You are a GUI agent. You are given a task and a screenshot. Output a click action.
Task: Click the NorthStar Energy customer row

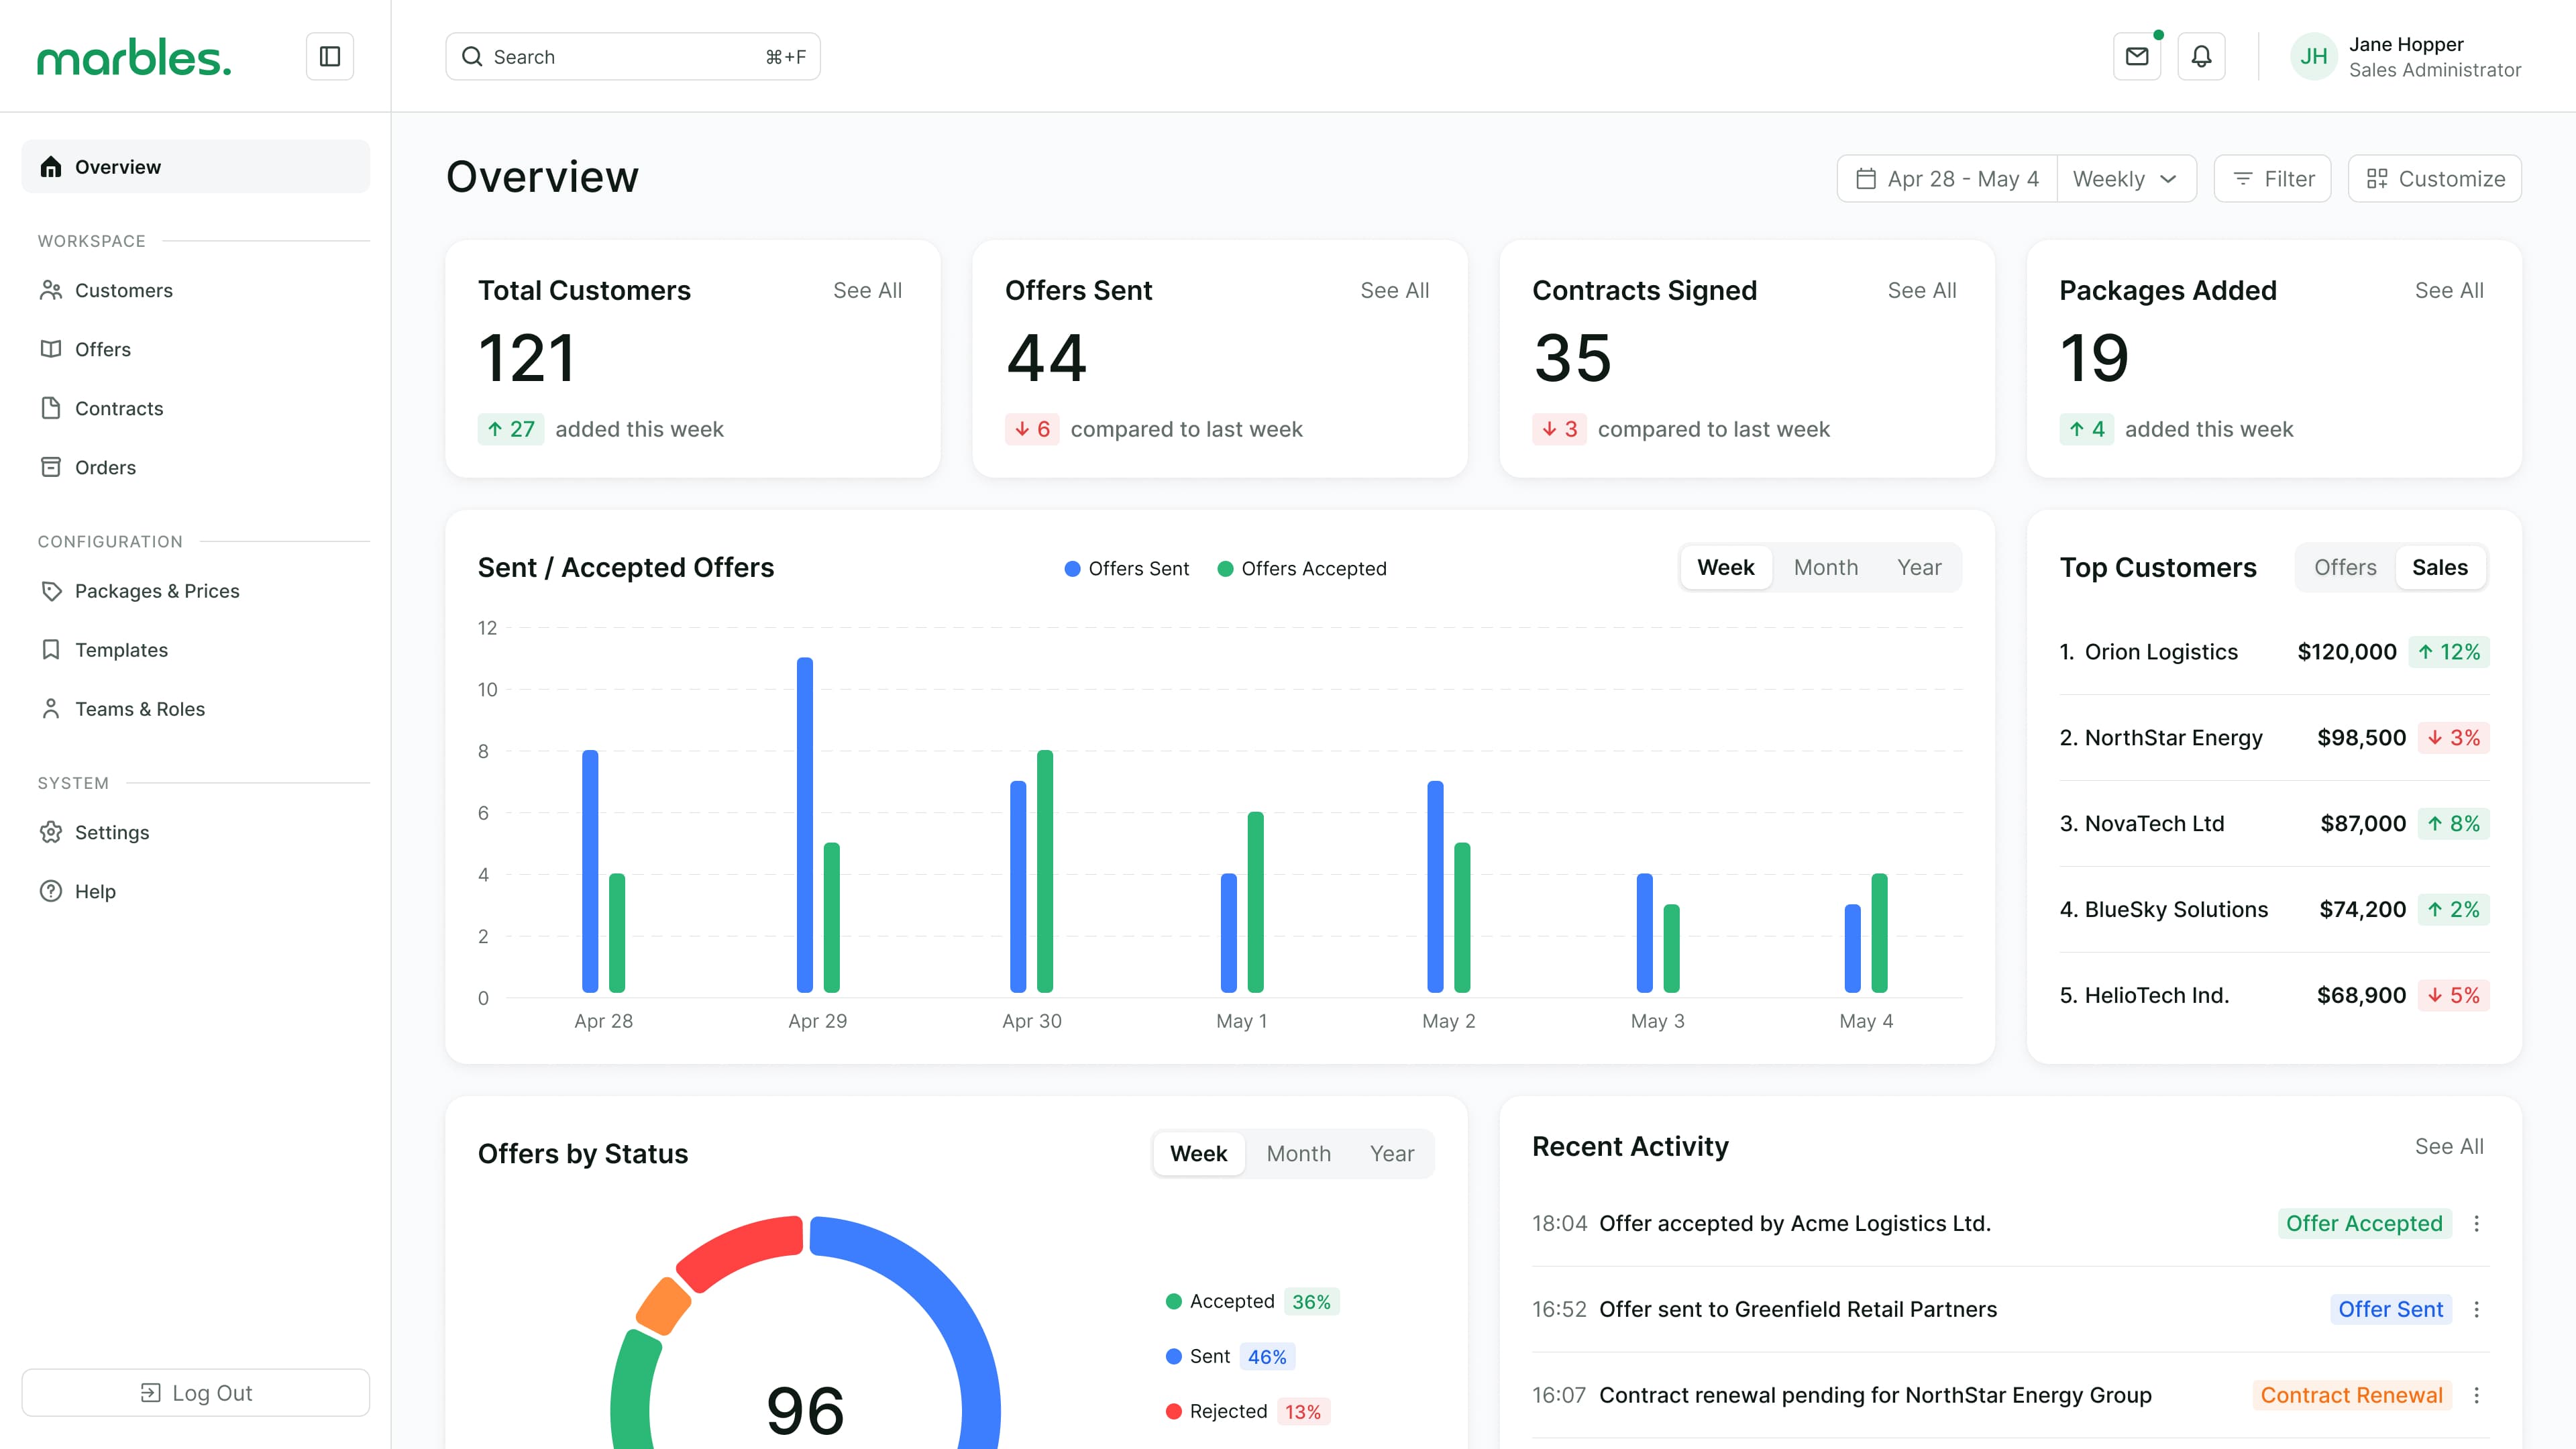[x=2274, y=738]
